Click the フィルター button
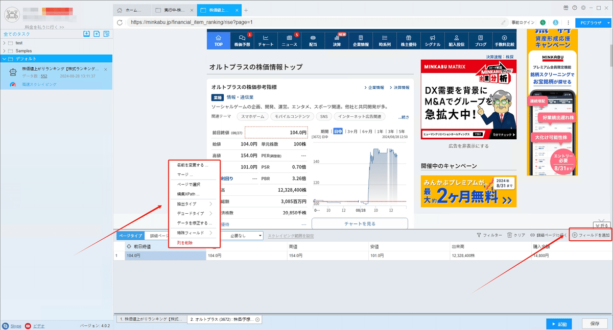Image resolution: width=613 pixels, height=330 pixels. [x=489, y=235]
